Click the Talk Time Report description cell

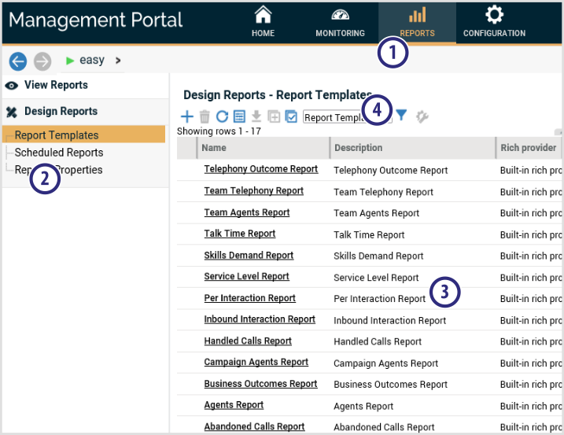pos(369,235)
